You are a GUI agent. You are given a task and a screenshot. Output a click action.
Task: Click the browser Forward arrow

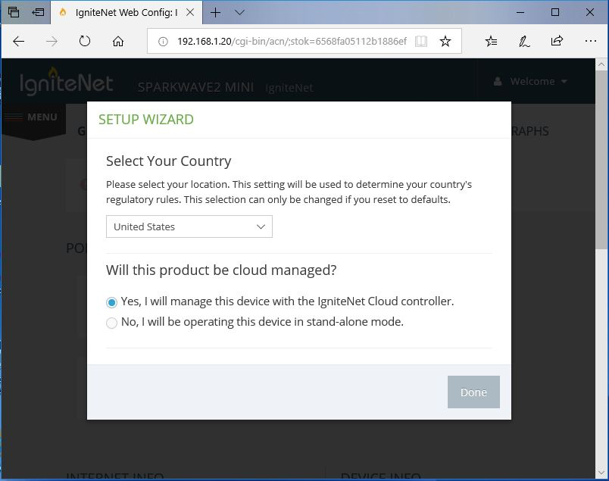52,41
